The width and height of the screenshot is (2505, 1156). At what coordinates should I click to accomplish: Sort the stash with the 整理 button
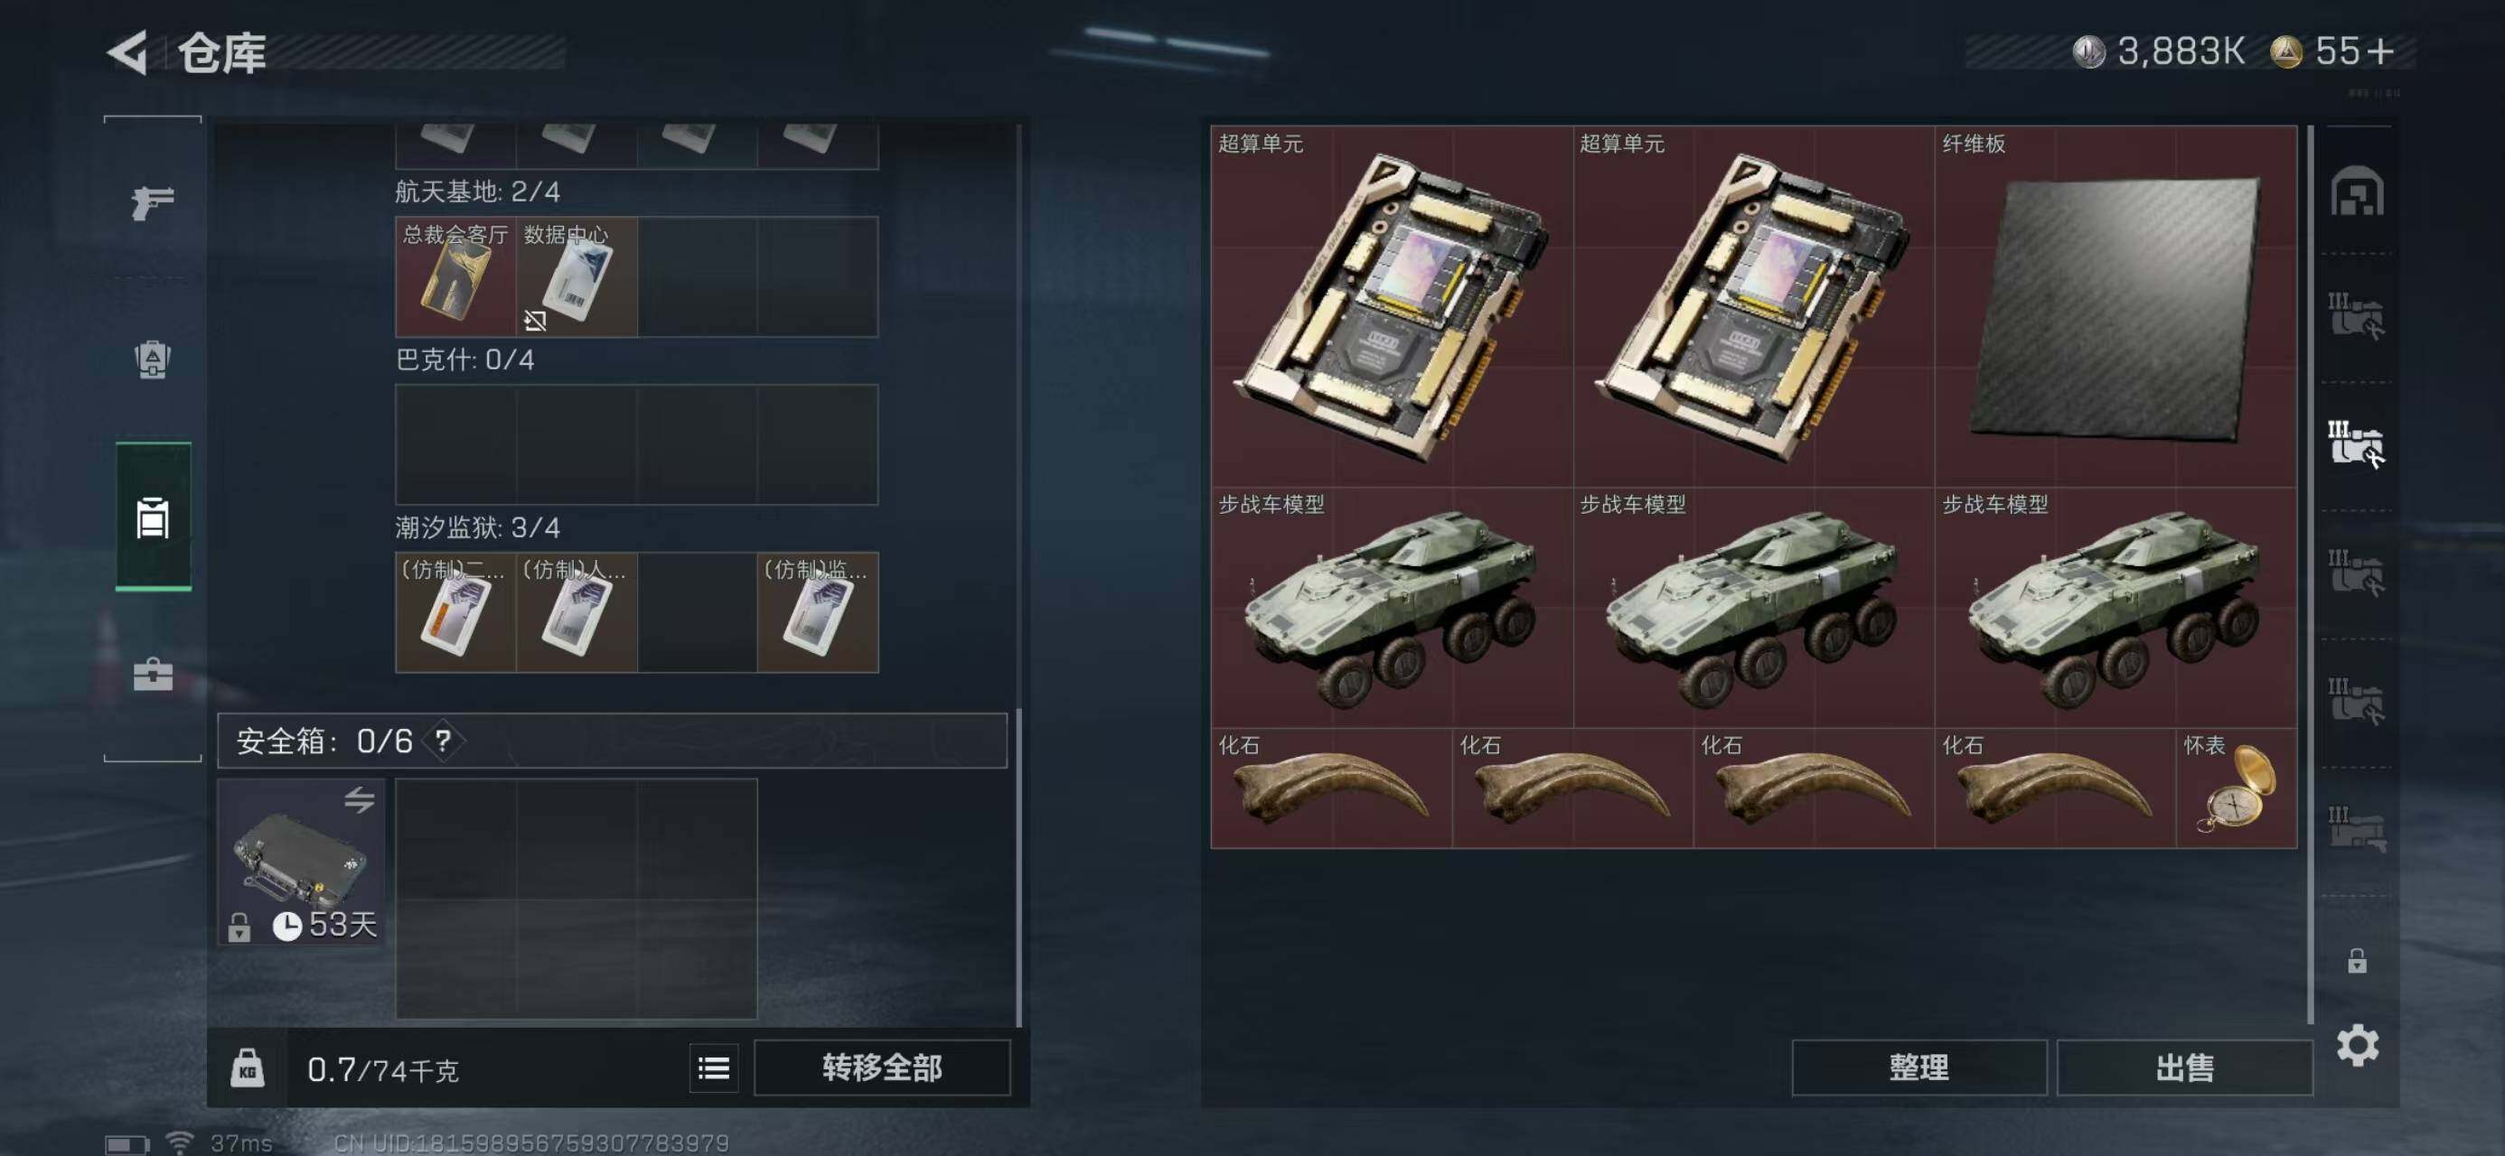pyautogui.click(x=1919, y=1067)
